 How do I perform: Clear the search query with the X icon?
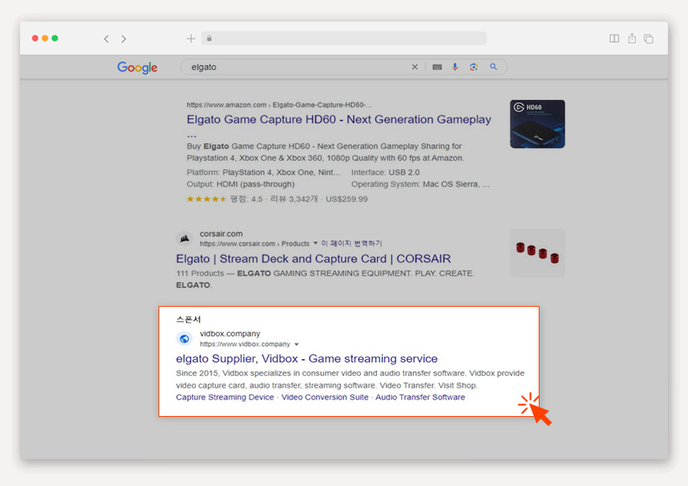(415, 67)
